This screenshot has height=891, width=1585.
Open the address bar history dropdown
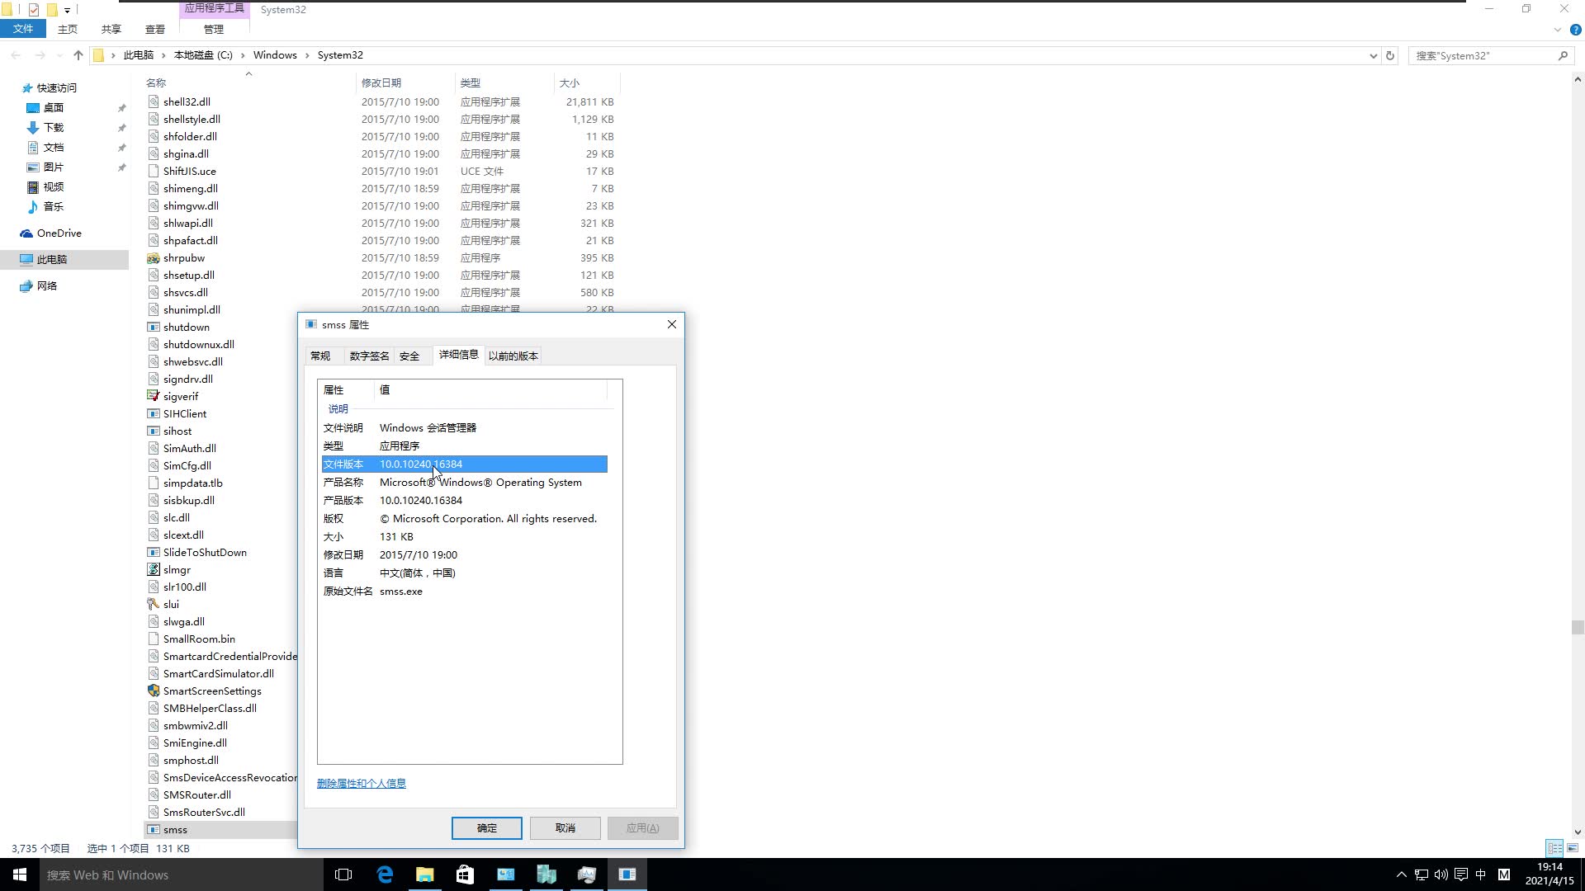(x=1373, y=55)
